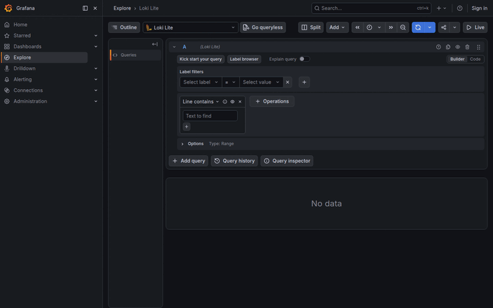
Task: Click the Explore breadcrumb link
Action: [122, 8]
